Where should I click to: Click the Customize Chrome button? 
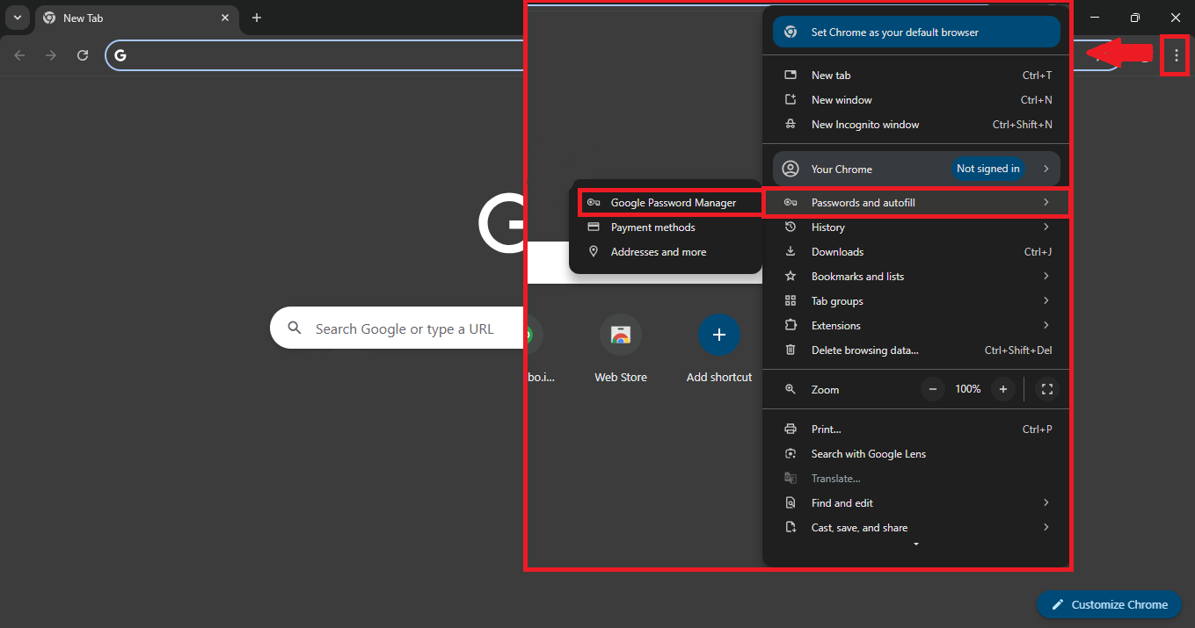click(1109, 604)
